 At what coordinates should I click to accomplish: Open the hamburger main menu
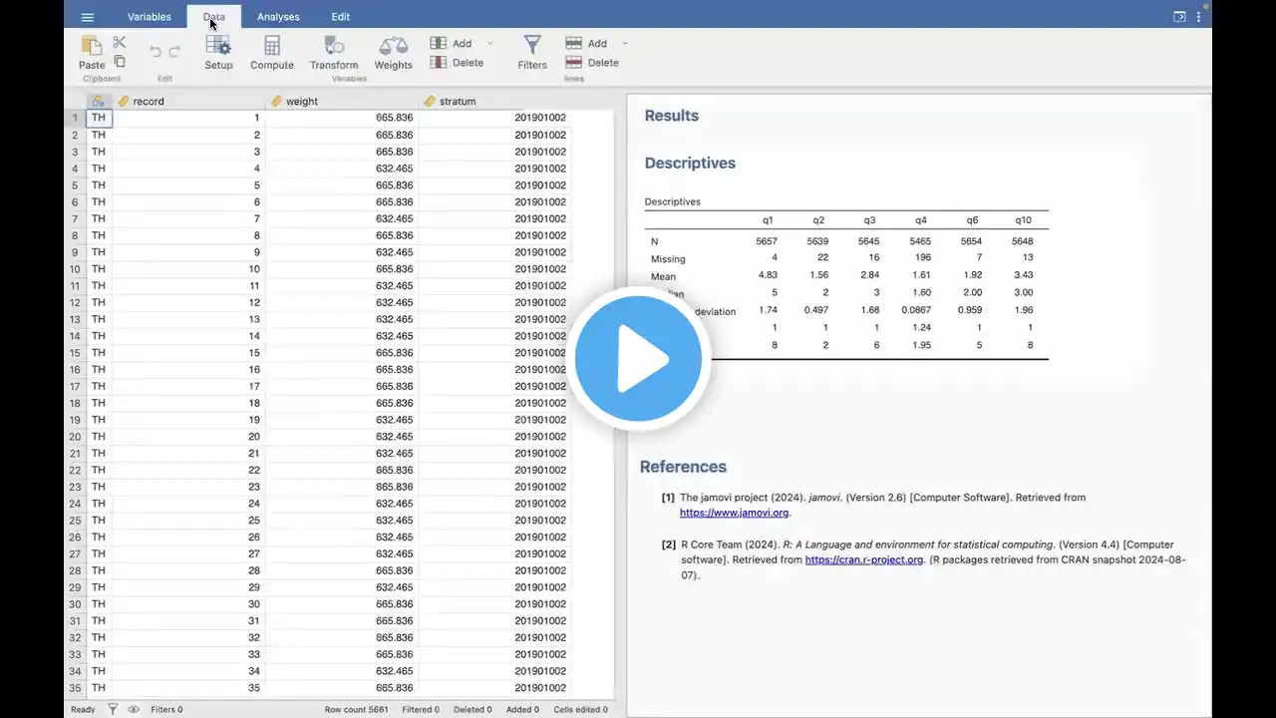click(87, 17)
